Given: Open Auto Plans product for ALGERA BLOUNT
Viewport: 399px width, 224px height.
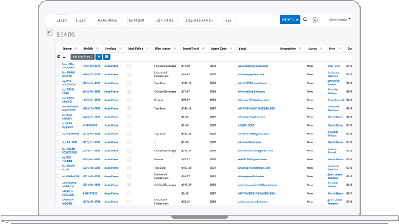Looking at the screenshot, I should (111, 126).
